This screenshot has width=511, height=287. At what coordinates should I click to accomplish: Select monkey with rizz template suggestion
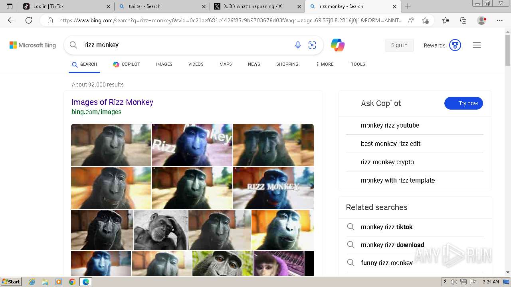pyautogui.click(x=398, y=180)
